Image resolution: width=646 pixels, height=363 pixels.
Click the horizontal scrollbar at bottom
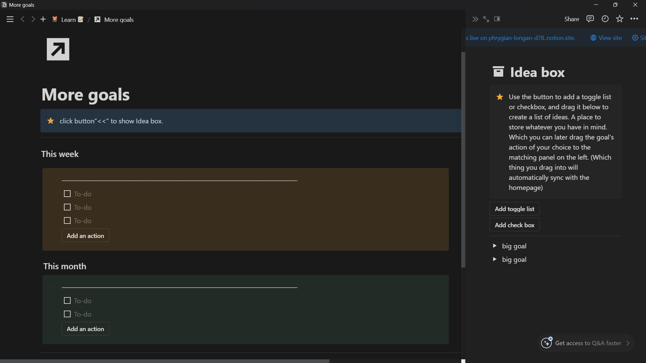coord(165,361)
